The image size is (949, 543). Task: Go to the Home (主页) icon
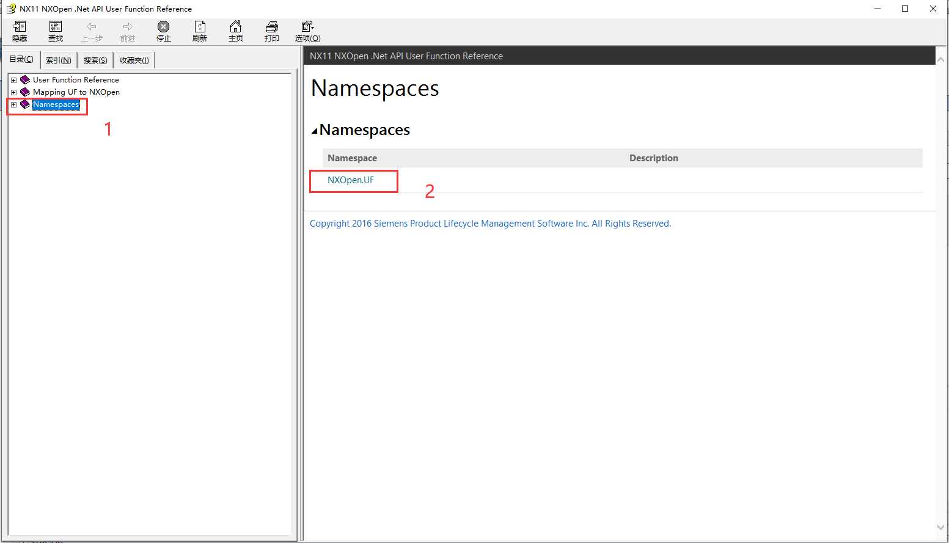coord(235,27)
